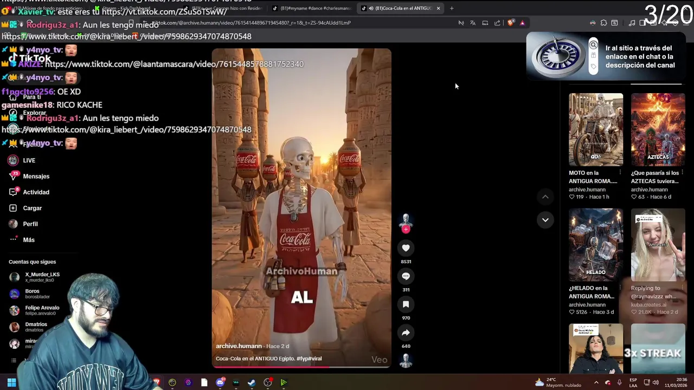The width and height of the screenshot is (694, 390).
Task: Open X_Murder_LKS followed account
Action: point(35,277)
